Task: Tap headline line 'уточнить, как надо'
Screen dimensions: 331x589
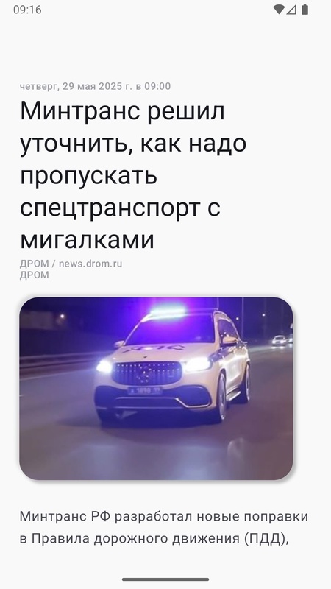Action: [133, 144]
